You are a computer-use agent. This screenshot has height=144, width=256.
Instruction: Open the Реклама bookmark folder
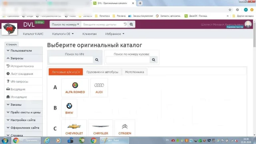coord(119,16)
